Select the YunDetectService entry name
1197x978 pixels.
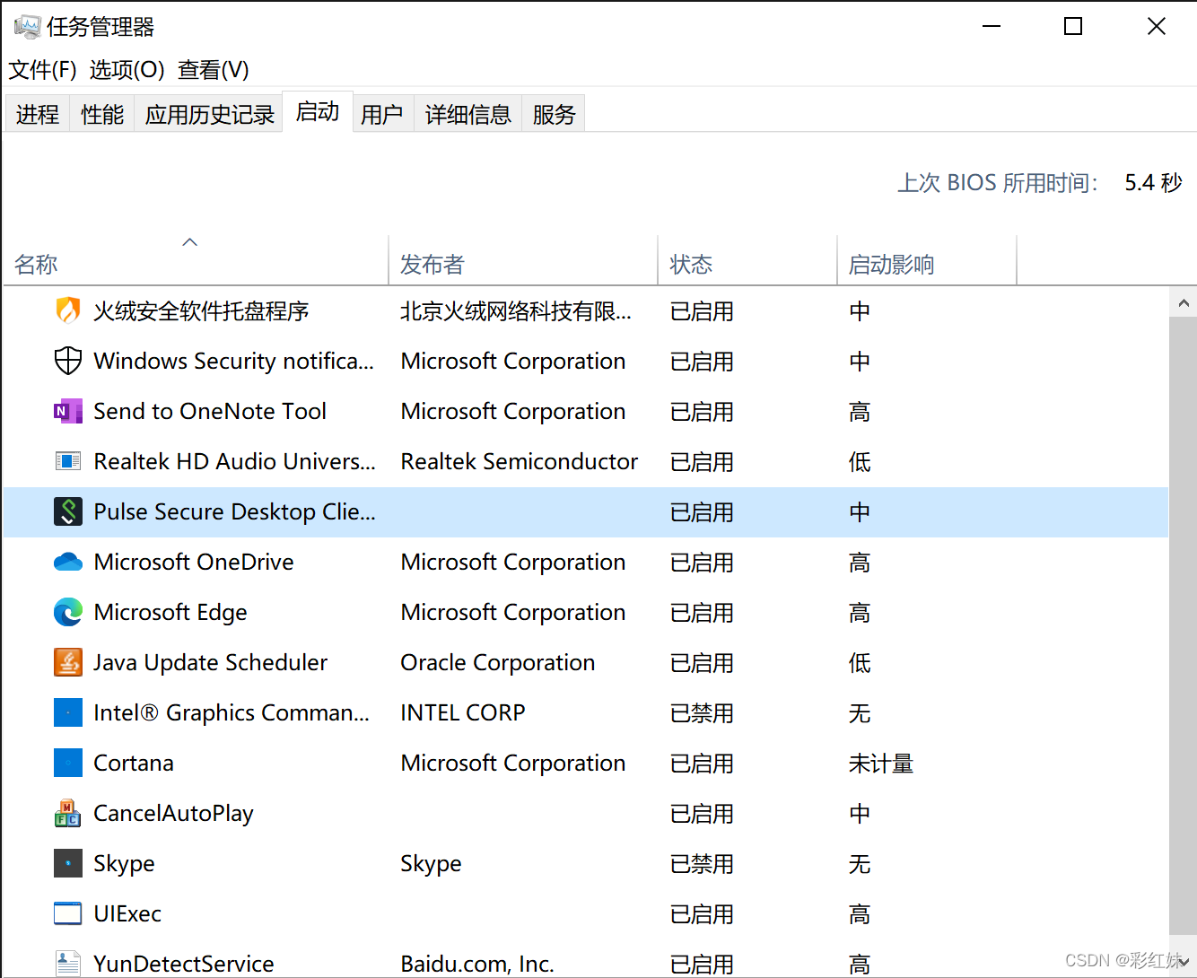pos(184,964)
